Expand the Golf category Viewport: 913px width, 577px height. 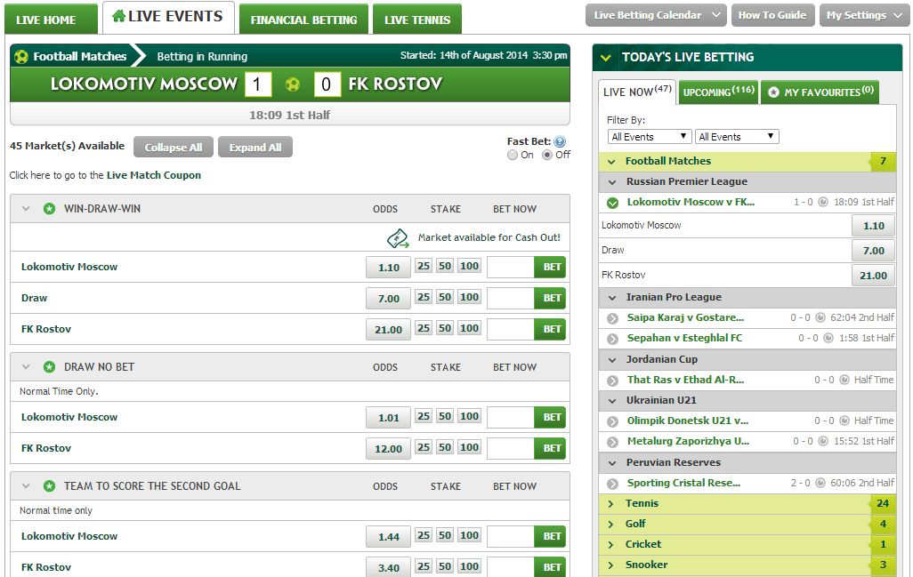coord(610,524)
